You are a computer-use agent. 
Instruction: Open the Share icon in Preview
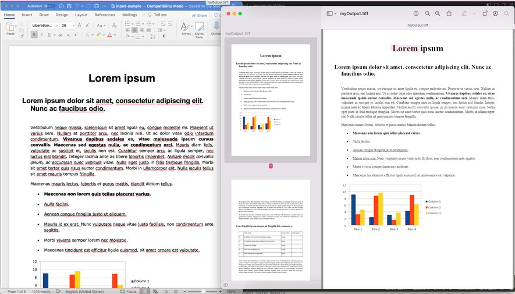tap(450, 13)
